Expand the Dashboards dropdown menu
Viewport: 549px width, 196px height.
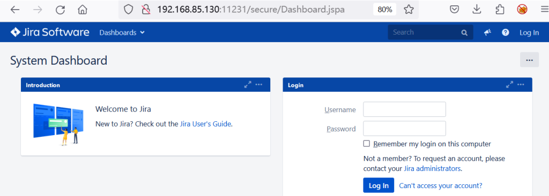(122, 33)
